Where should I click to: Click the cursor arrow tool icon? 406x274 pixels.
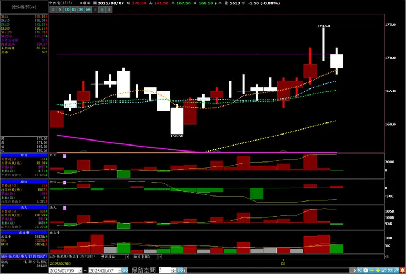point(359,270)
